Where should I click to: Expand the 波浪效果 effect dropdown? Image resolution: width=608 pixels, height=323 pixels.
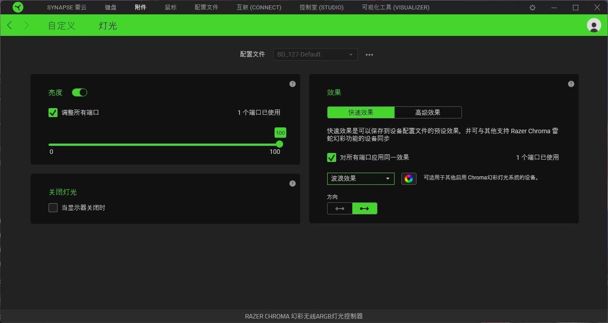pos(361,179)
